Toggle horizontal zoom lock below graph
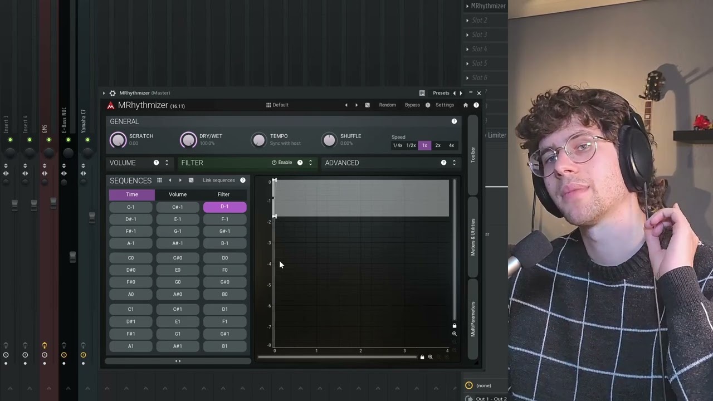This screenshot has width=713, height=401. (x=422, y=357)
